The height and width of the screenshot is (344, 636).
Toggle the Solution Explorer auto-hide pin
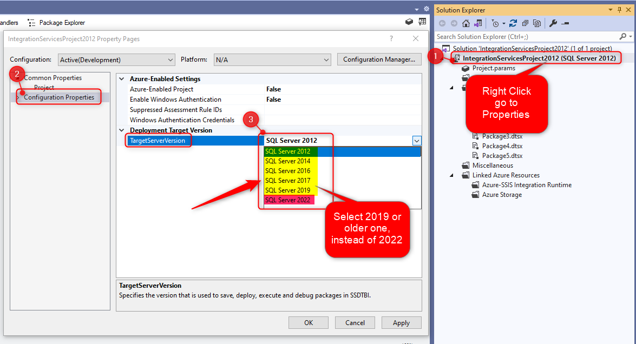pyautogui.click(x=619, y=10)
